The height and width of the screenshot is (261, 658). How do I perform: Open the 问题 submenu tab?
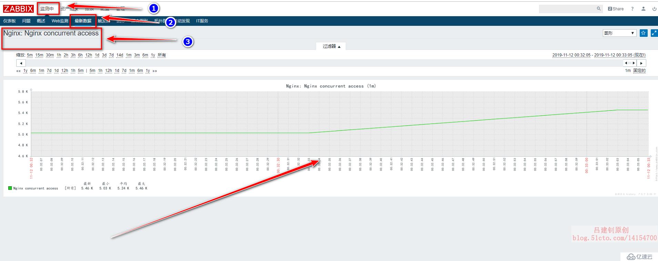[26, 21]
